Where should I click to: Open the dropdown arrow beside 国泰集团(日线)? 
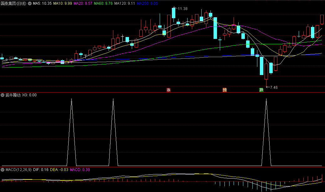[30, 3]
